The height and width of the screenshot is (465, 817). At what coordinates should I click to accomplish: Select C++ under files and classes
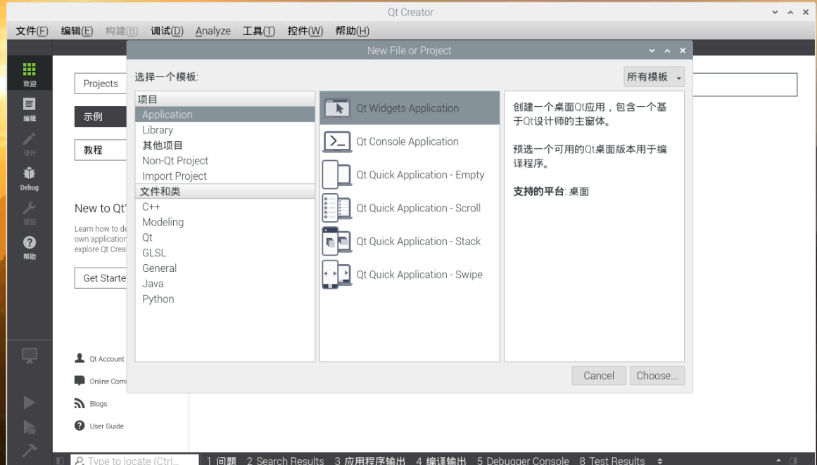pos(225,207)
